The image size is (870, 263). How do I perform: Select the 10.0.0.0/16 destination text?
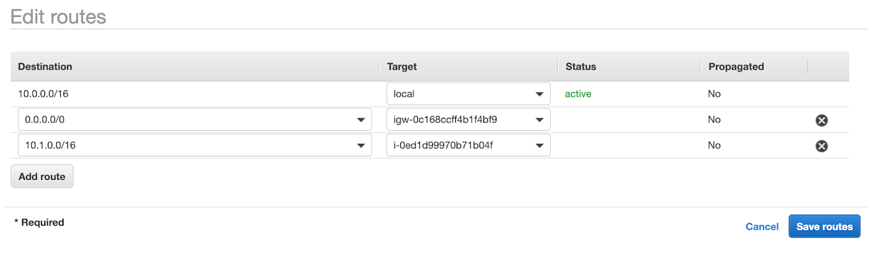[43, 94]
